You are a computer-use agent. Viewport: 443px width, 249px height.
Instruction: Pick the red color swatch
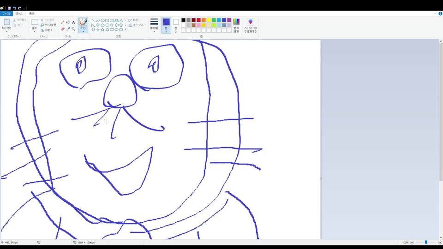click(x=198, y=20)
